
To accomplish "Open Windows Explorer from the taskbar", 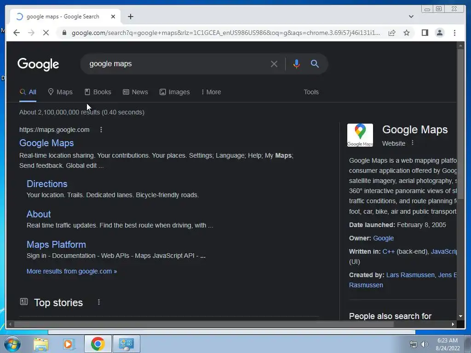I will point(40,344).
